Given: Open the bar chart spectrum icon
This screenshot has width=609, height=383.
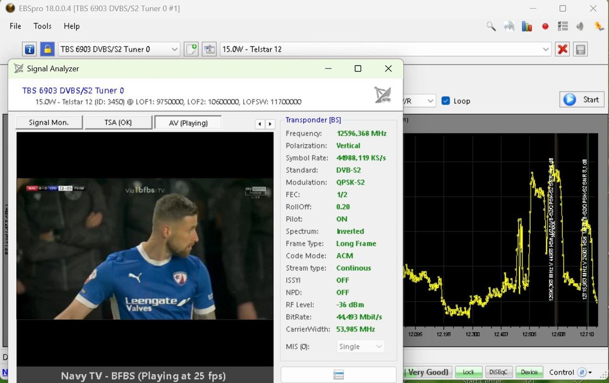Looking at the screenshot, I should pyautogui.click(x=527, y=26).
